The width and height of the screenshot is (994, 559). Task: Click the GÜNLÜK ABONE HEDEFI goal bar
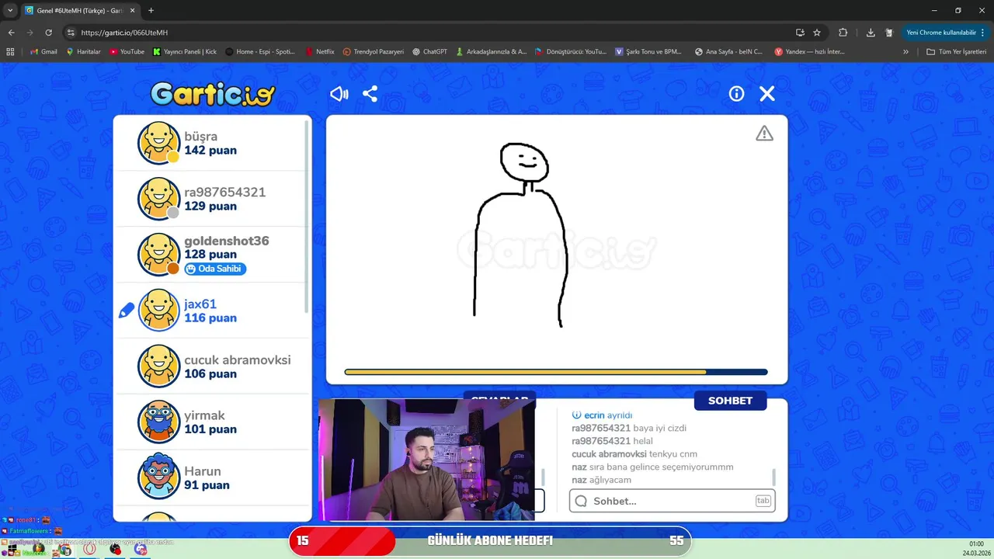(490, 541)
